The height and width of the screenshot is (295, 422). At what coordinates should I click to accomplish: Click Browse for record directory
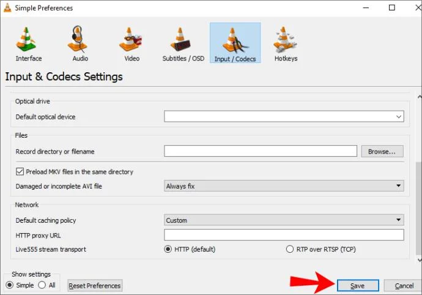(382, 151)
